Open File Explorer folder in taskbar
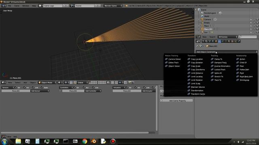Viewport: 259px width, 145px height. (18, 141)
